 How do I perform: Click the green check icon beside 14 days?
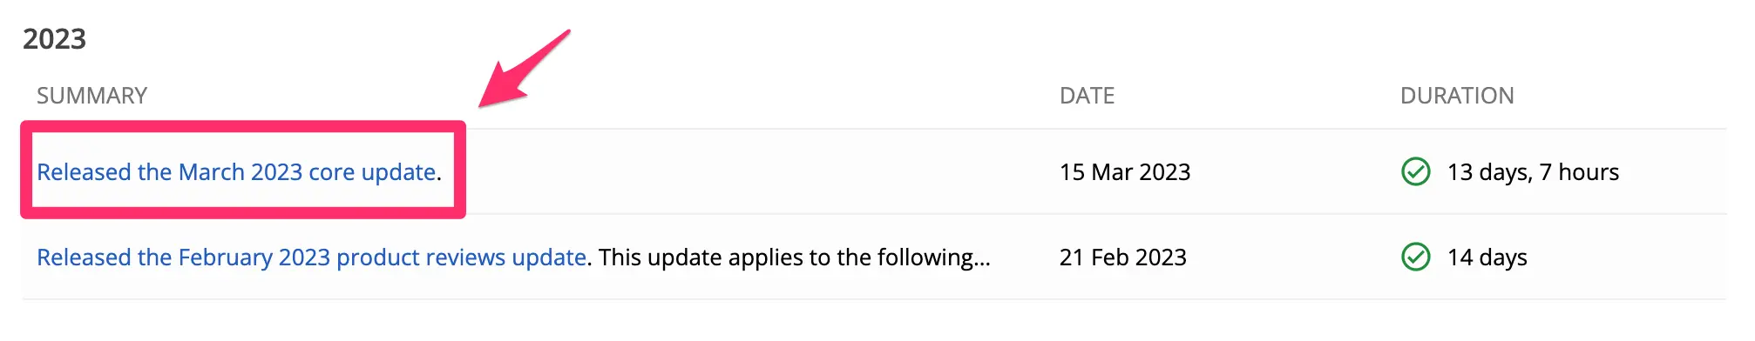point(1416,257)
